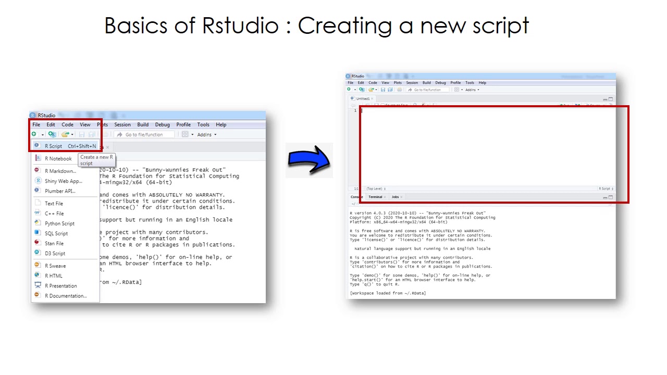Image resolution: width=667 pixels, height=375 pixels.
Task: Click inside the empty Untitled1 script editor
Action: pos(487,147)
